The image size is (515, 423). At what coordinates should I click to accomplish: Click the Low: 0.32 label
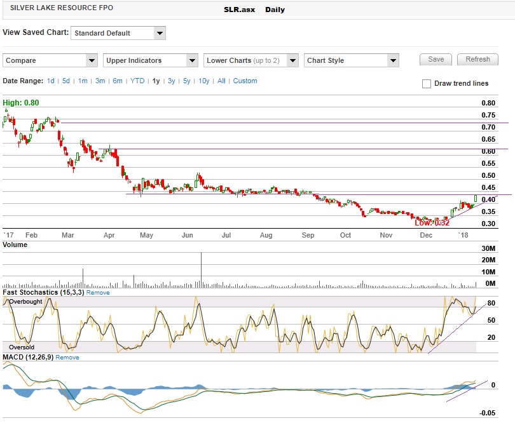[432, 223]
